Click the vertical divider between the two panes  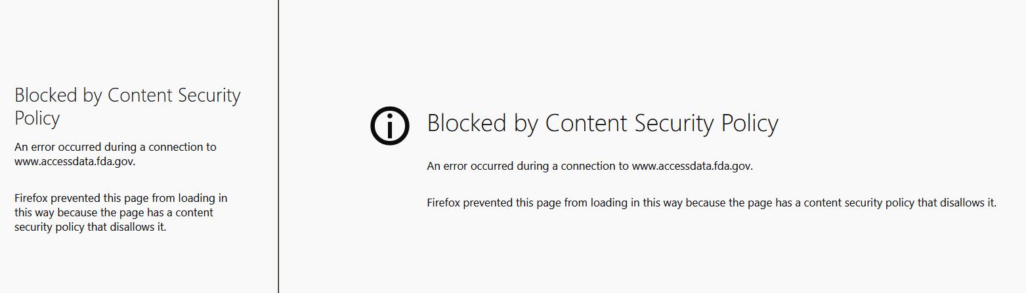[278, 146]
